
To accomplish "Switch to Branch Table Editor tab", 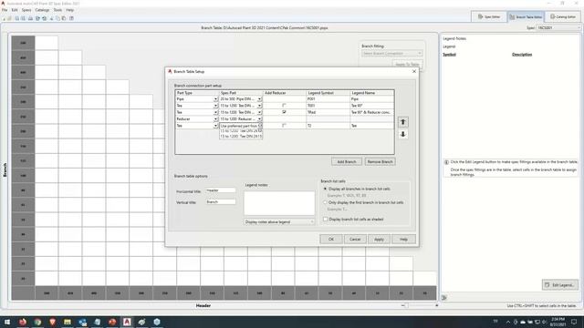I will tap(526, 16).
